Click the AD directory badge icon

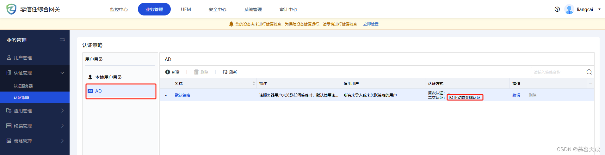90,91
